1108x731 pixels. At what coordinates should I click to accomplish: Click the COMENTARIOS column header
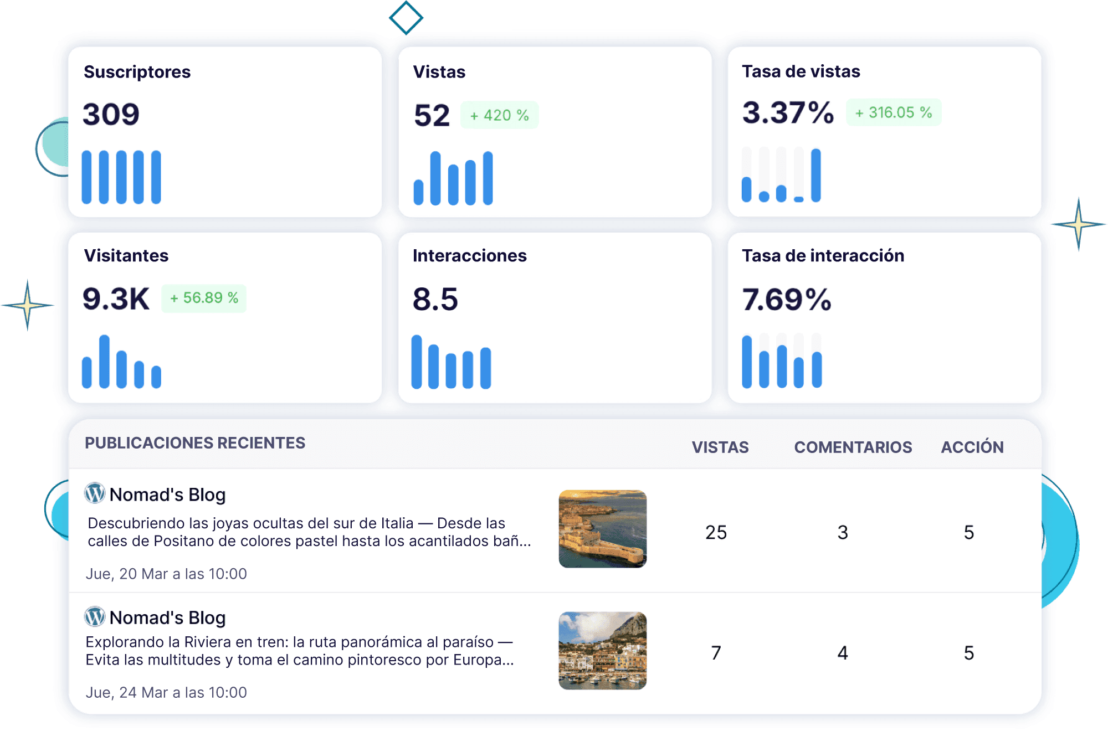pyautogui.click(x=853, y=447)
